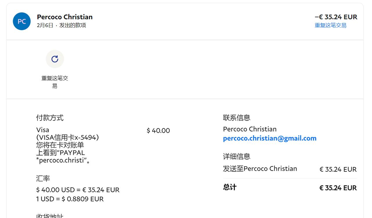Click the VISA信用卡x-5494 card text
The height and width of the screenshot is (218, 372).
68,137
